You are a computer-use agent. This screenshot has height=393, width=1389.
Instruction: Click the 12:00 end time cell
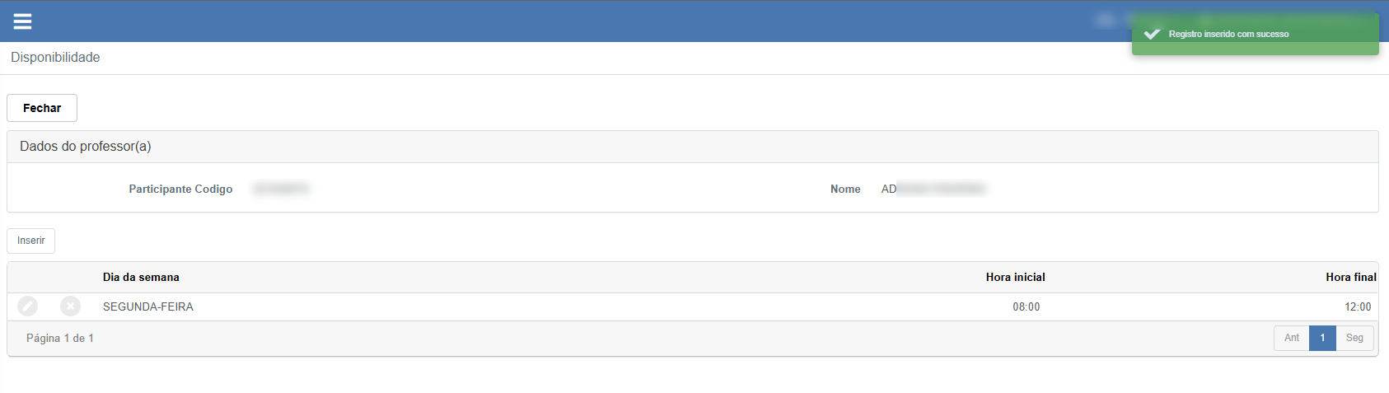(1358, 307)
